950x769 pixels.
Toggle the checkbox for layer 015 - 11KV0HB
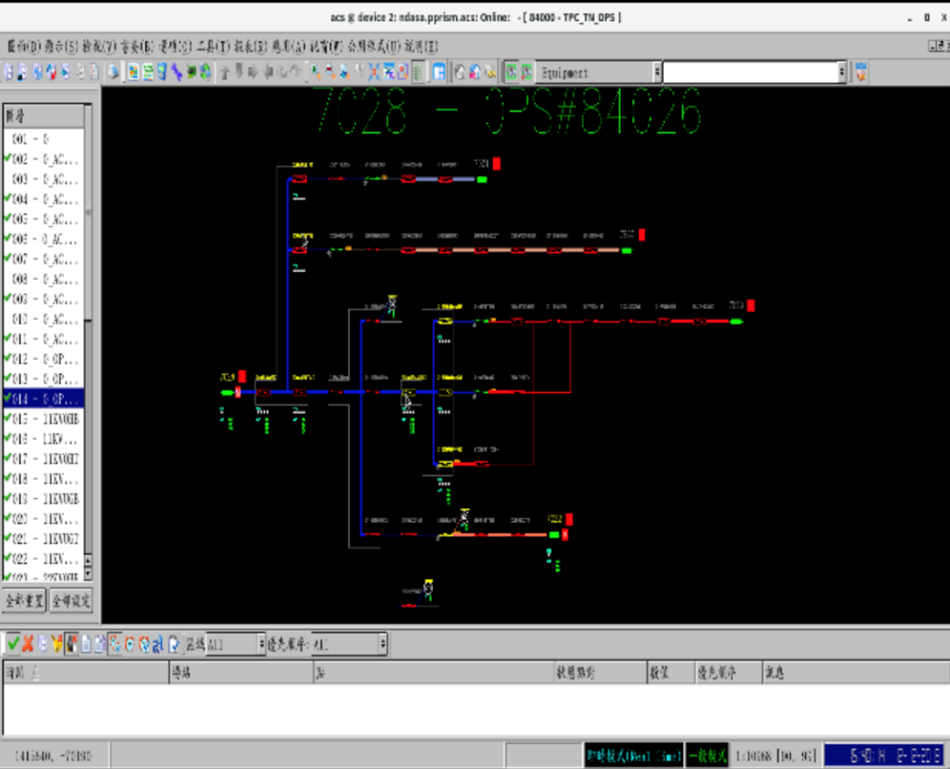click(8, 419)
